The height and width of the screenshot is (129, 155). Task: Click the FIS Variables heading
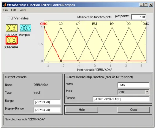click(x=18, y=18)
